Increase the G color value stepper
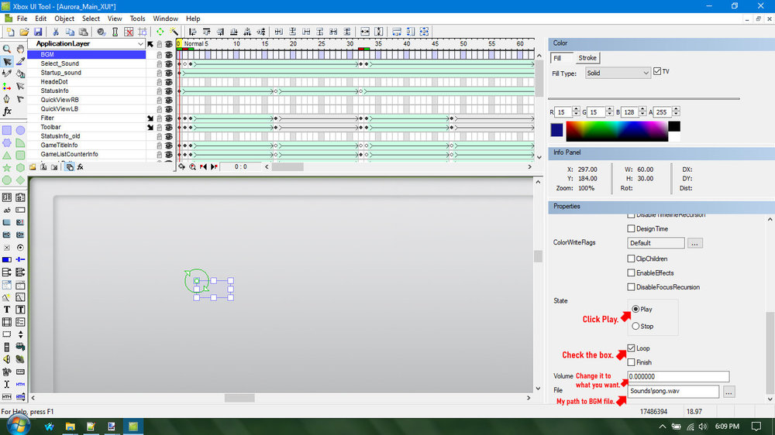This screenshot has width=775, height=435. click(609, 110)
